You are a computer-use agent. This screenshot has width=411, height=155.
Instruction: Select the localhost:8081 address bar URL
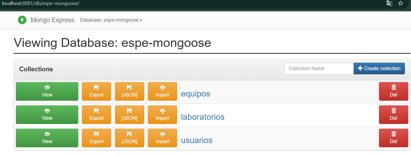click(x=41, y=3)
